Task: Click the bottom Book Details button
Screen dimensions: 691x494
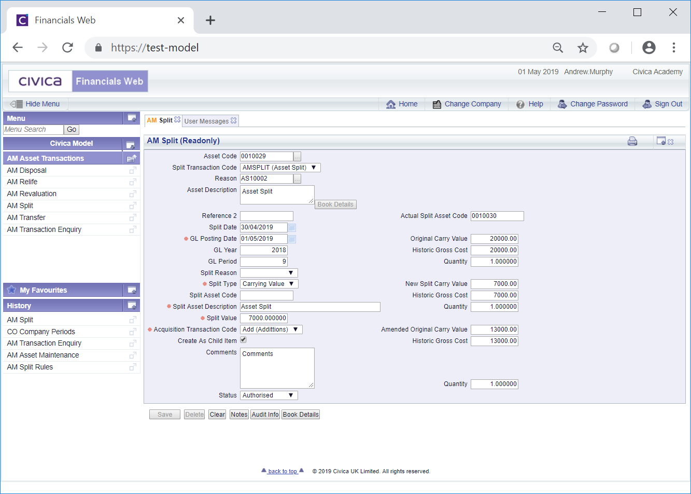Action: [301, 415]
